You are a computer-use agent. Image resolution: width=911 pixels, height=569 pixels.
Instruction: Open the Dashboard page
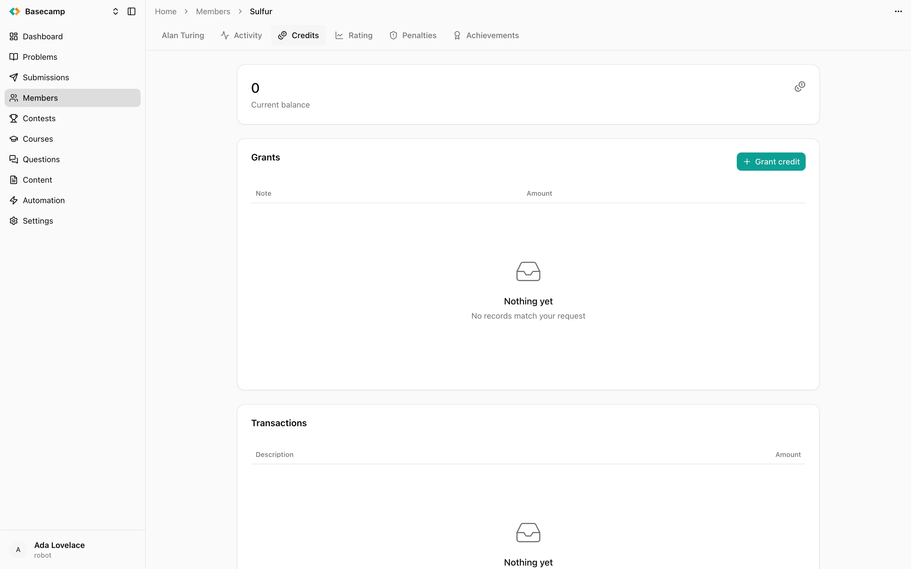coord(73,36)
